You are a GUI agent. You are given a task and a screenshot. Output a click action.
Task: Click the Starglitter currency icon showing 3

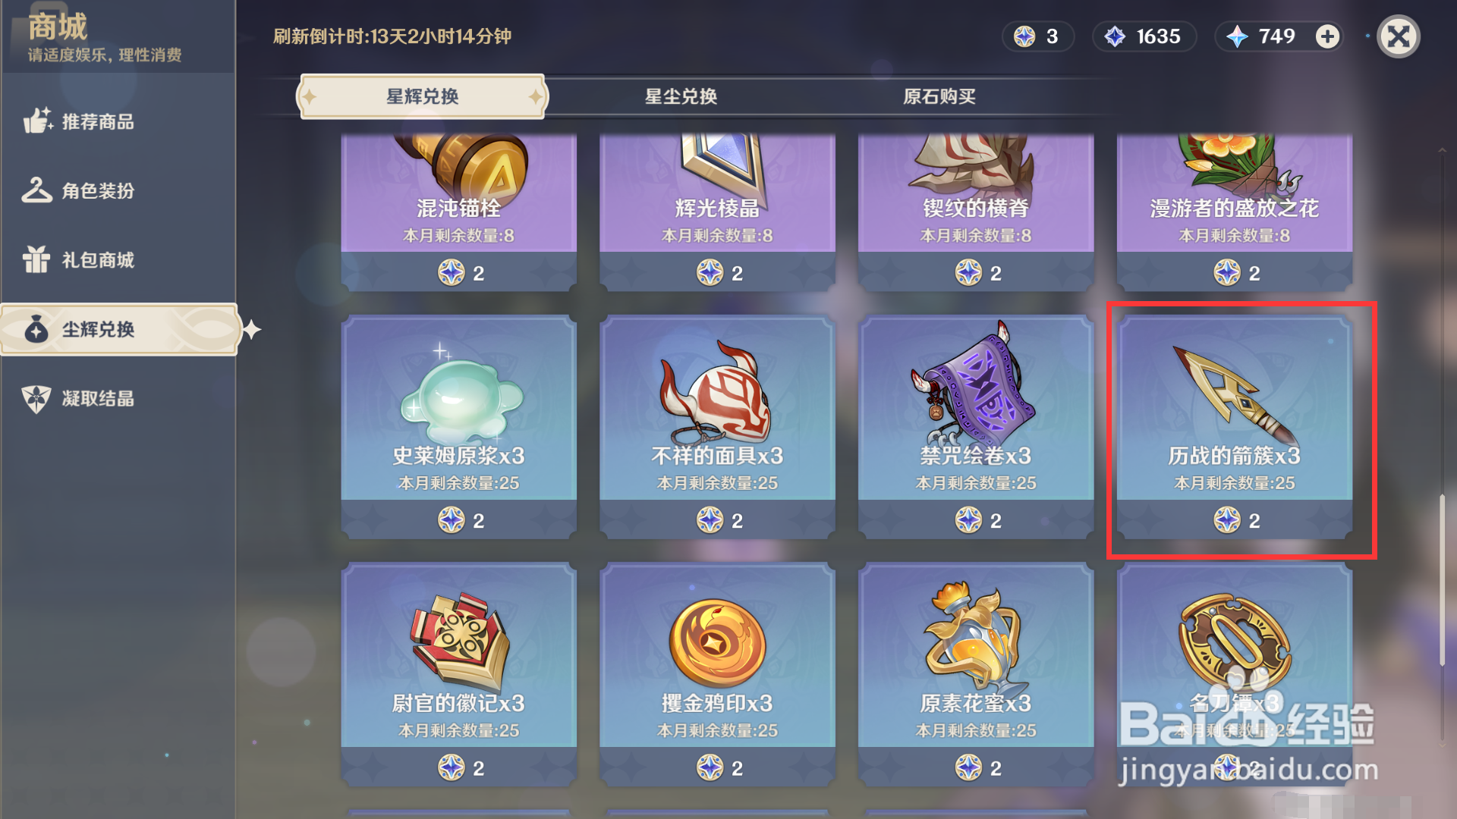click(x=1024, y=36)
